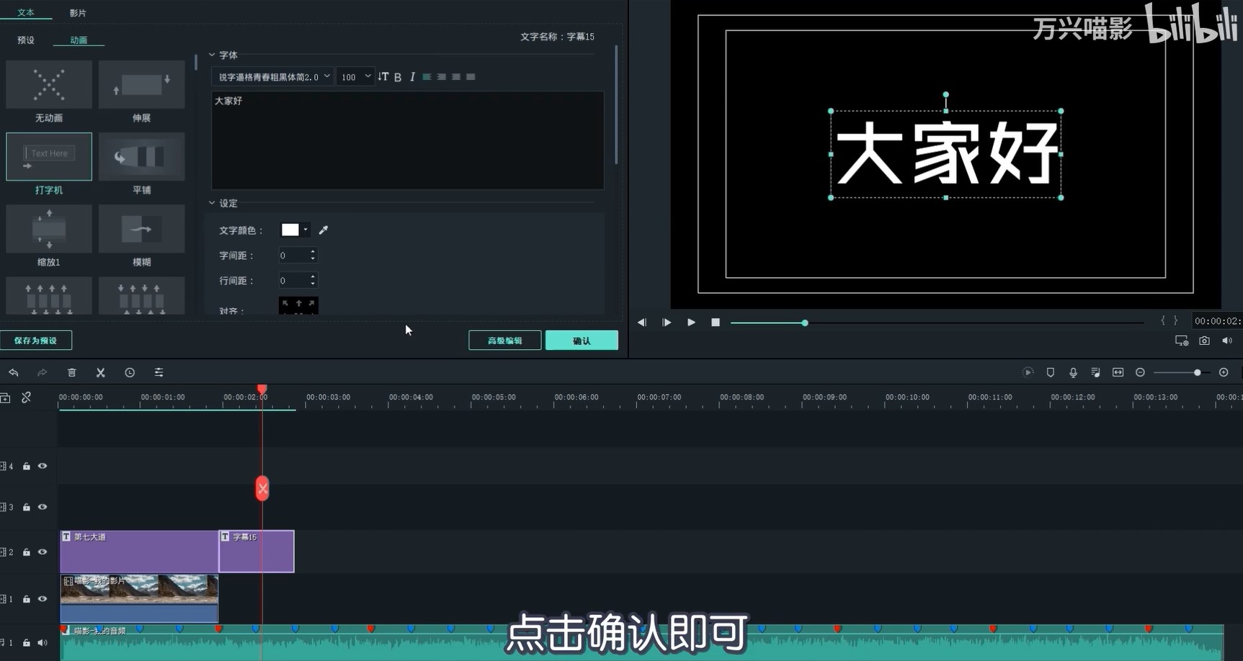
Task: Click the marker (flag) icon above the timeline
Action: click(x=1050, y=372)
